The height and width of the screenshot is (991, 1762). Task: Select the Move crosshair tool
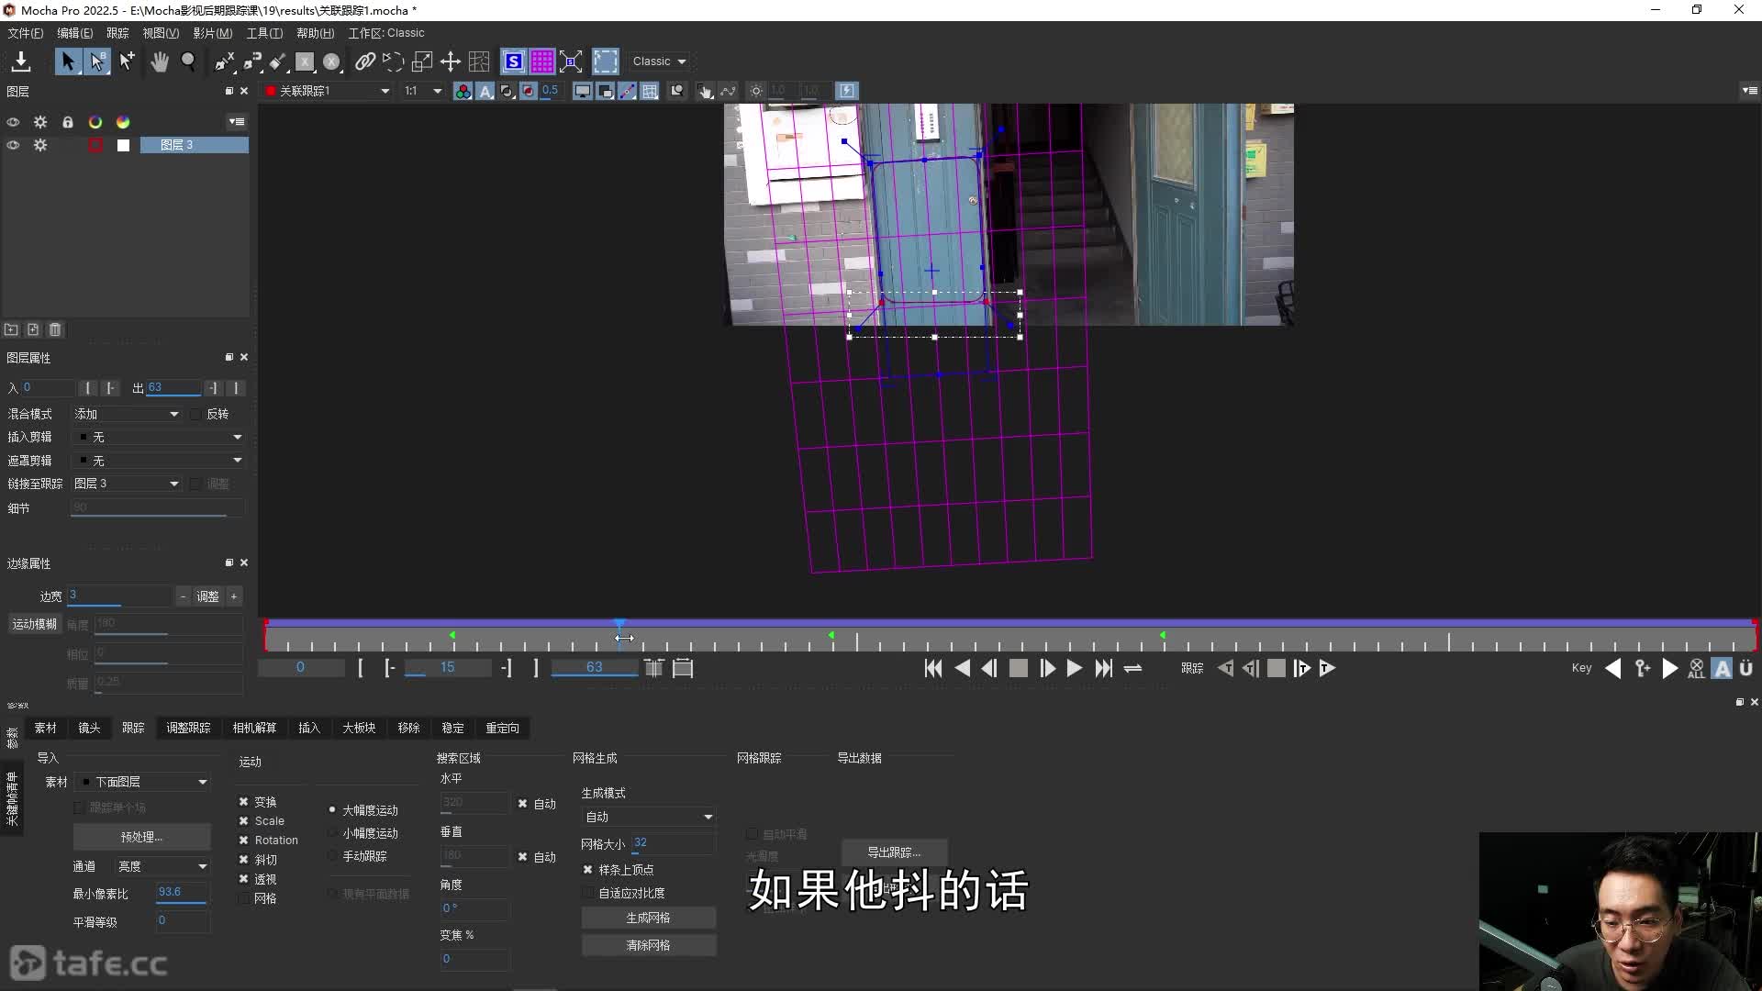[451, 61]
